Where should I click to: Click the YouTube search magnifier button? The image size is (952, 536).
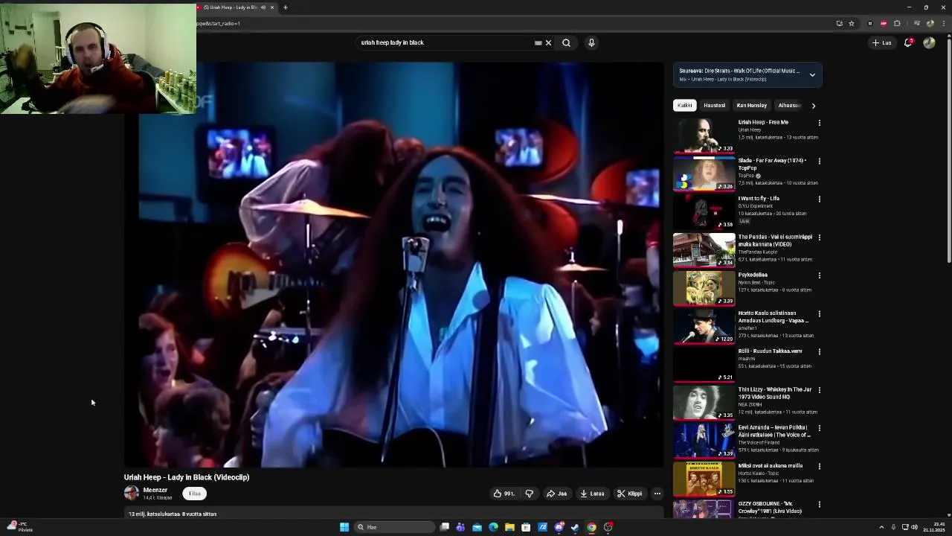566,42
